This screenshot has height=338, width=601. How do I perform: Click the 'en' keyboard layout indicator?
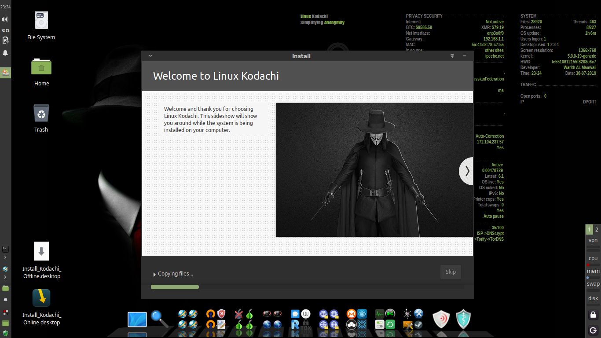click(5, 30)
